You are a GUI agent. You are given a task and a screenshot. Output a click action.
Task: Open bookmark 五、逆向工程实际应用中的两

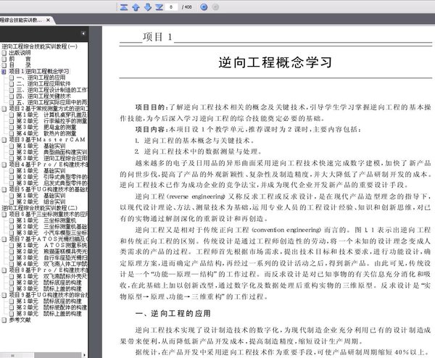pyautogui.click(x=52, y=102)
